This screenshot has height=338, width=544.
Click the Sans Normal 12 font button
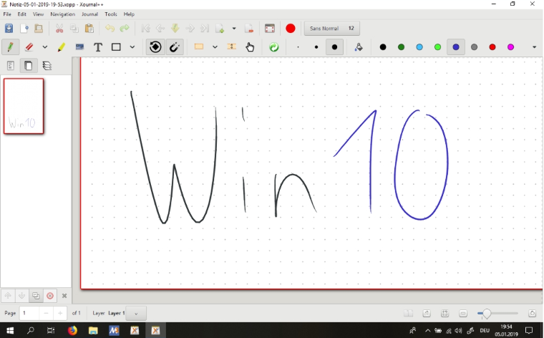point(332,29)
